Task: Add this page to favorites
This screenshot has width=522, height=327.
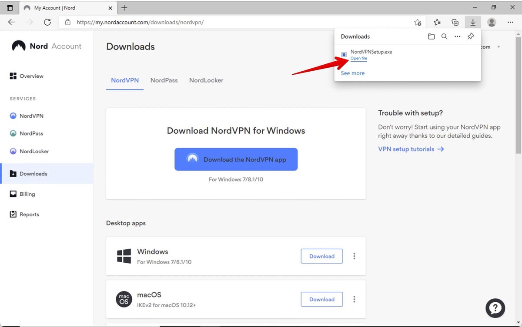Action: (x=418, y=22)
